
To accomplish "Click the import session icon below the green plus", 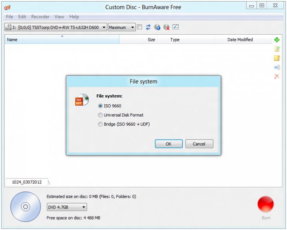I will pos(277,49).
